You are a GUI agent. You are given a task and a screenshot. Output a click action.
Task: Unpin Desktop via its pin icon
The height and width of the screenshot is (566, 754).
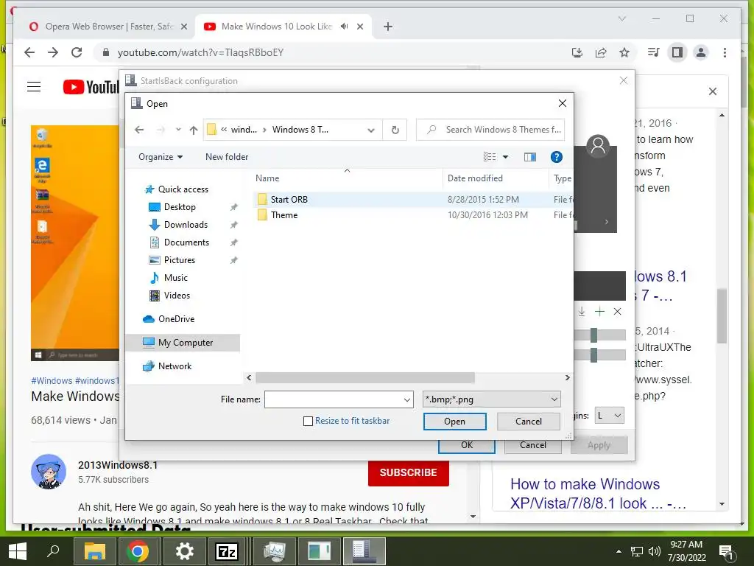[x=233, y=207]
